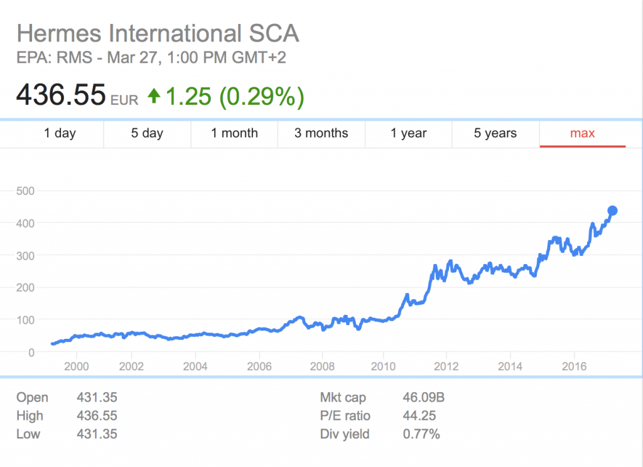
Task: Open the 1 month range tab
Action: pyautogui.click(x=234, y=133)
